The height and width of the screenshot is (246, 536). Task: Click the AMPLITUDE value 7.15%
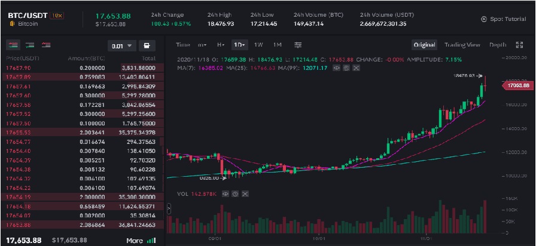[453, 59]
